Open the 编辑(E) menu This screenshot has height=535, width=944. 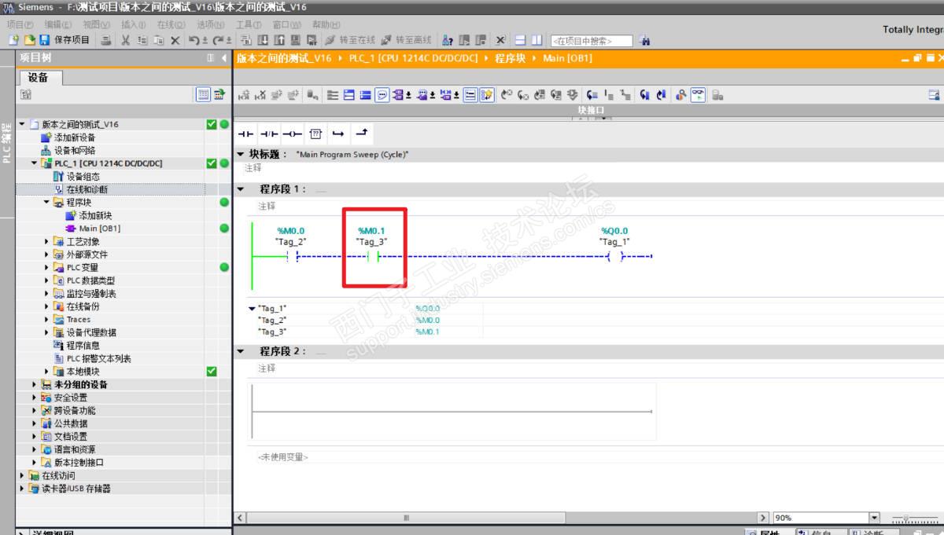coord(58,24)
